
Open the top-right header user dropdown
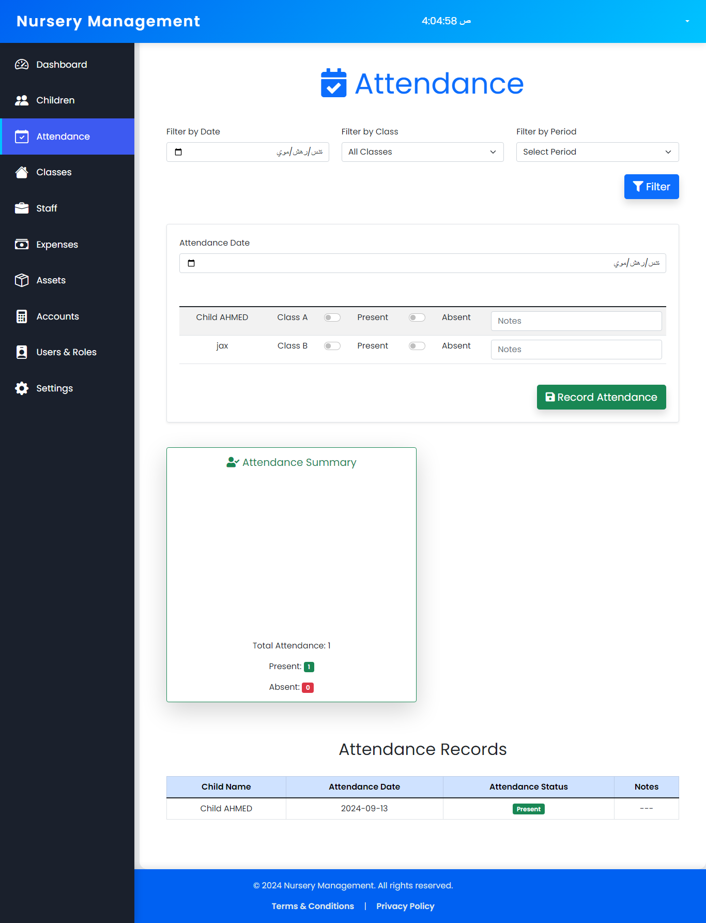[687, 21]
